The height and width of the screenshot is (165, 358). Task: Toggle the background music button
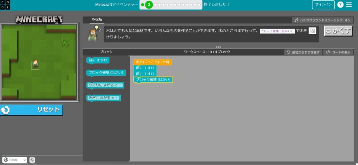323,20
